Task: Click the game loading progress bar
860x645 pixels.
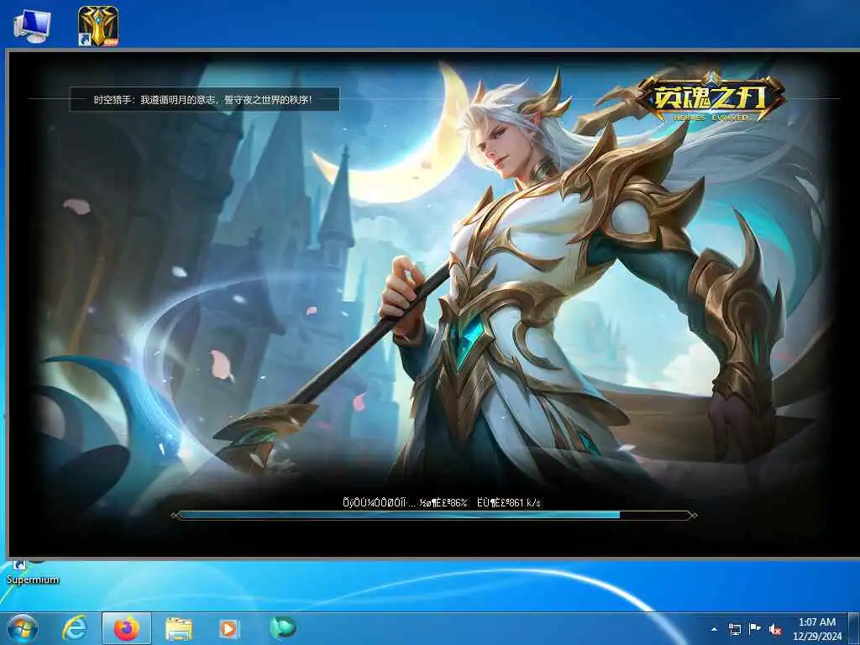Action: coord(433,515)
